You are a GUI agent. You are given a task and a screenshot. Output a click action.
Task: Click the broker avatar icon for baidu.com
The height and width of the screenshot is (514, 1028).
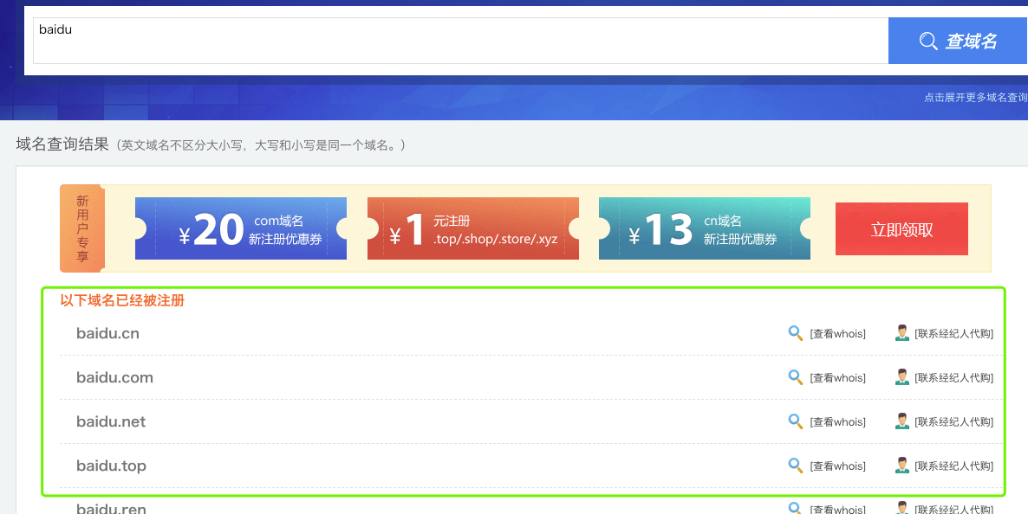click(902, 377)
